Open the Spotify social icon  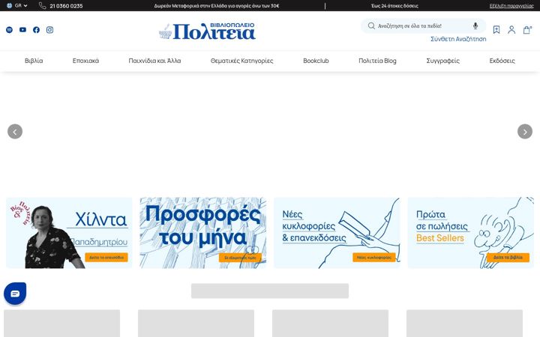coord(9,30)
